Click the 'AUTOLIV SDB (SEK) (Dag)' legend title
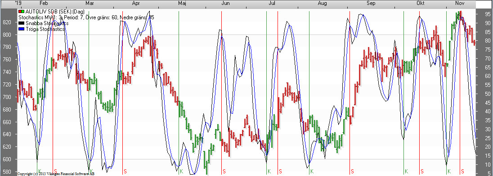This screenshot has width=493, height=176. tap(55, 12)
